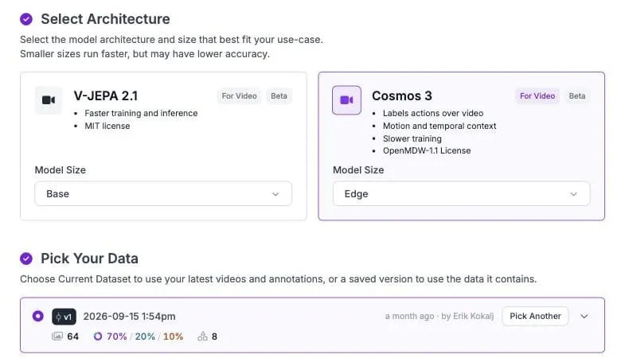The image size is (625, 358).
Task: Click the Beta tag on V-JEPA 2.1
Action: [x=279, y=96]
